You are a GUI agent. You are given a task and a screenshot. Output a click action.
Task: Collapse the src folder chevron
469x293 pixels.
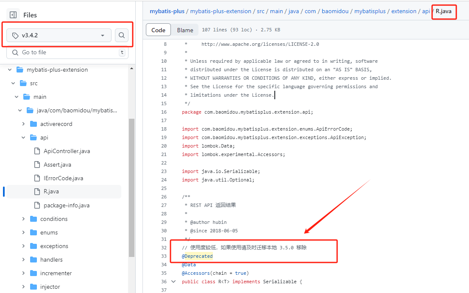(x=13, y=83)
